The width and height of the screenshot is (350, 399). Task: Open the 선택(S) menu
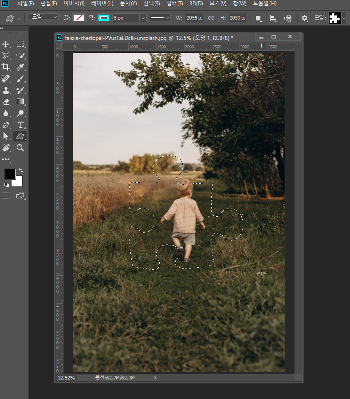pos(152,4)
